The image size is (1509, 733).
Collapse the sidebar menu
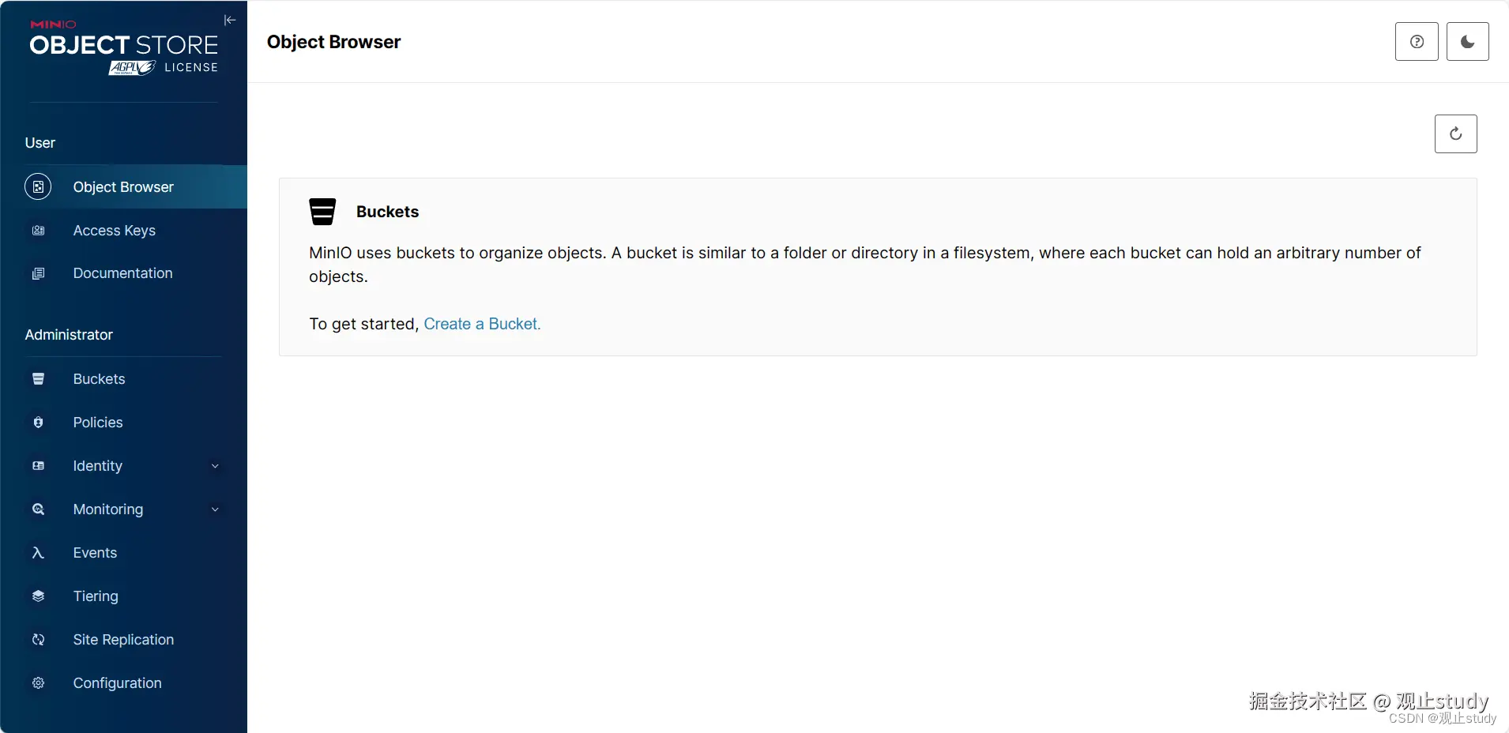(230, 21)
